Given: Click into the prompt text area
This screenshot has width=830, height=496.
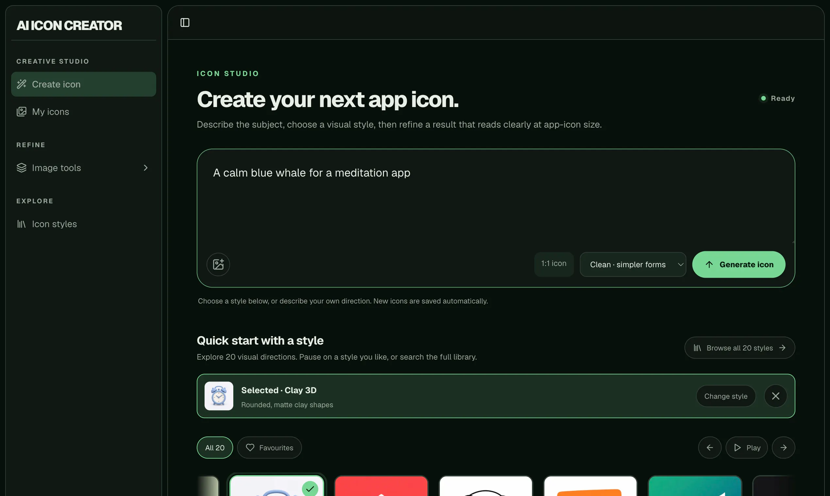Looking at the screenshot, I should point(496,197).
